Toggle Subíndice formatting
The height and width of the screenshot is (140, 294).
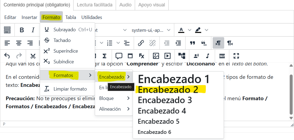[67, 62]
